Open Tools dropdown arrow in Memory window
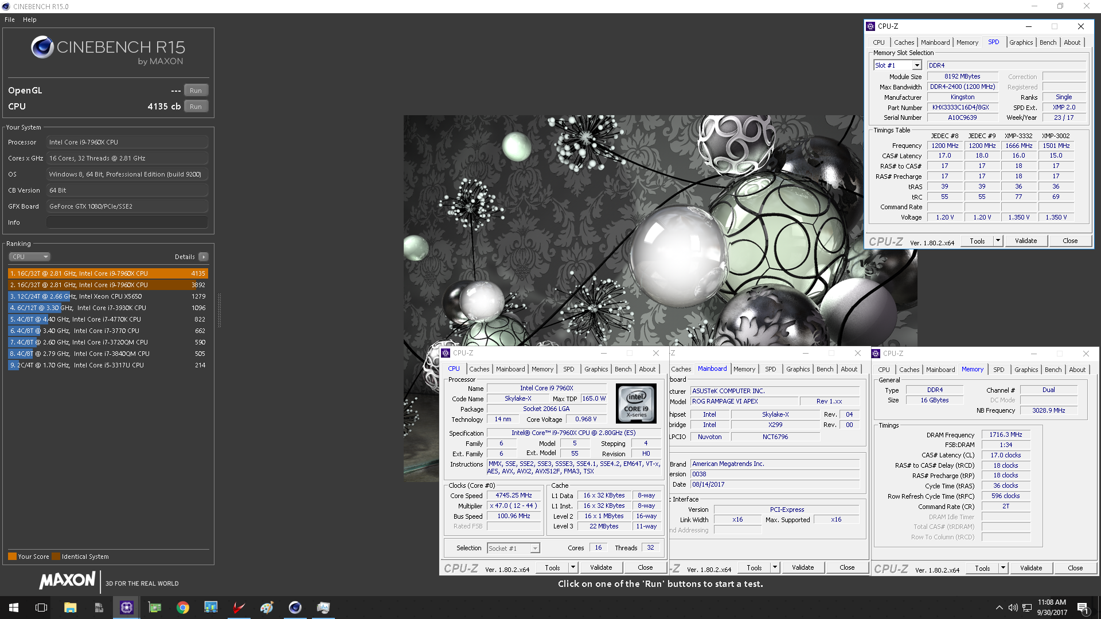Image resolution: width=1101 pixels, height=619 pixels. [x=1003, y=568]
